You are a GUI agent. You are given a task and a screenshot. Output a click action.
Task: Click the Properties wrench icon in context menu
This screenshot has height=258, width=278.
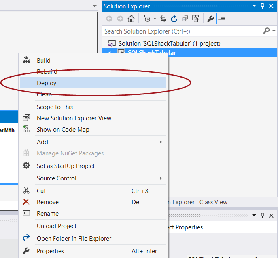(26, 251)
